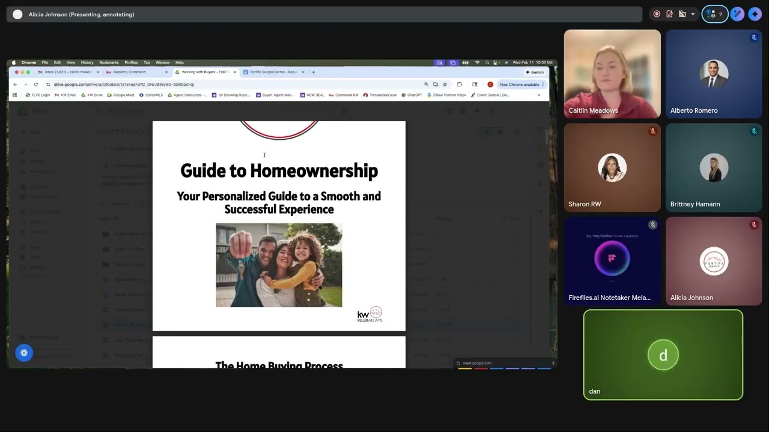This screenshot has width=769, height=432.
Task: Open Command KW bookmark
Action: pyautogui.click(x=344, y=95)
